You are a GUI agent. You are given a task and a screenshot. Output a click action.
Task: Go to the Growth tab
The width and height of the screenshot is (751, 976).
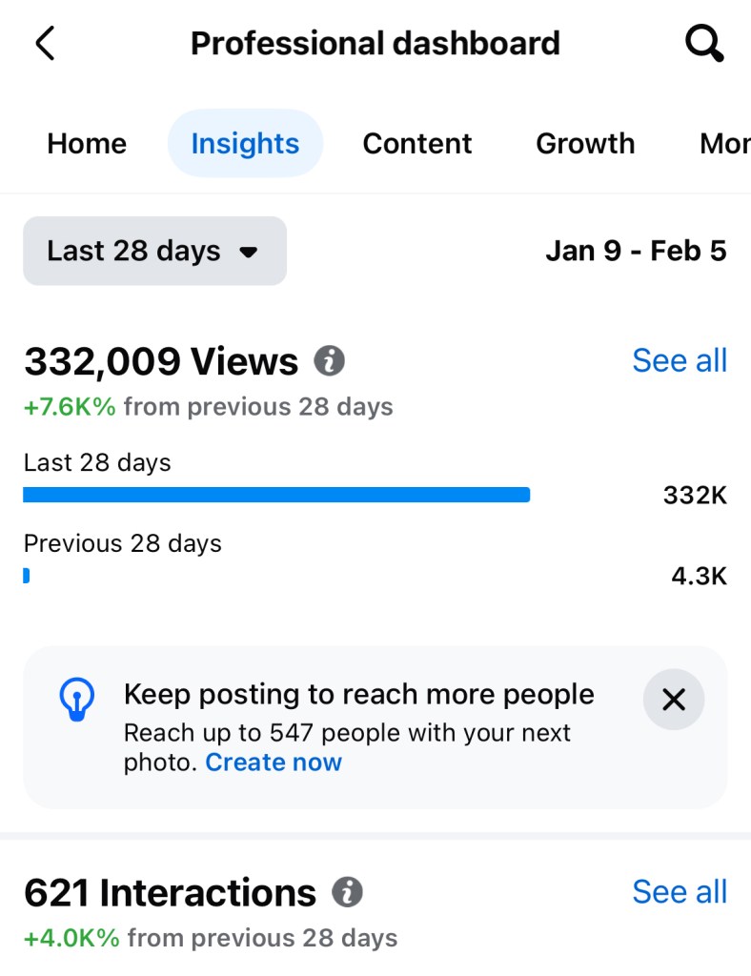tap(585, 144)
